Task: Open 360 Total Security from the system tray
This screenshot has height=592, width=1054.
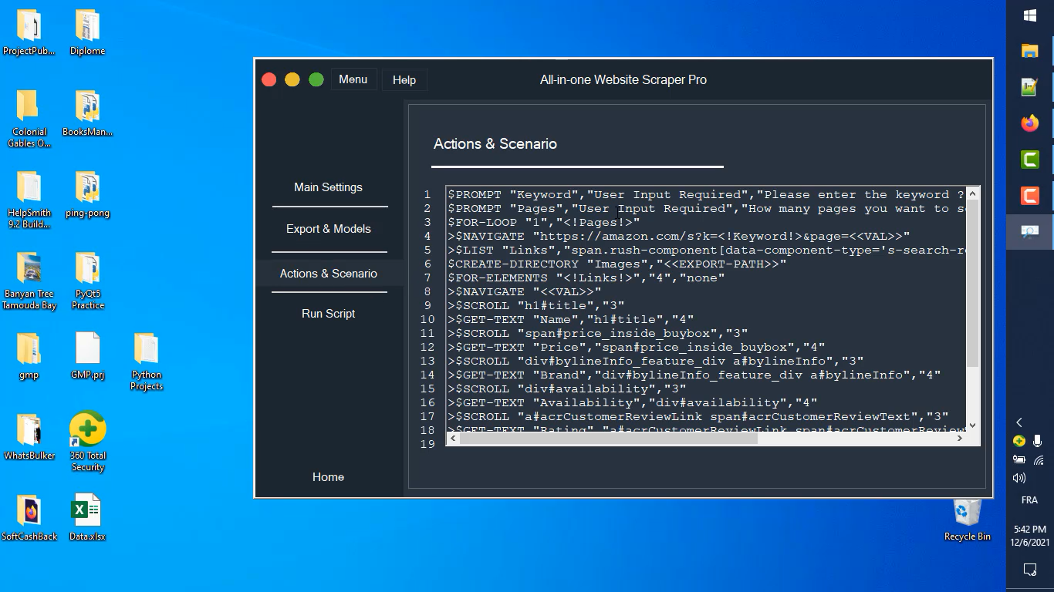Action: coord(1020,442)
